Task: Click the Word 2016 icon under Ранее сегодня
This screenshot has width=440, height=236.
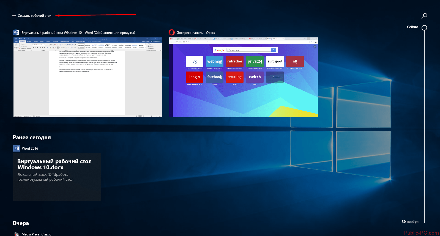Action: (17, 148)
